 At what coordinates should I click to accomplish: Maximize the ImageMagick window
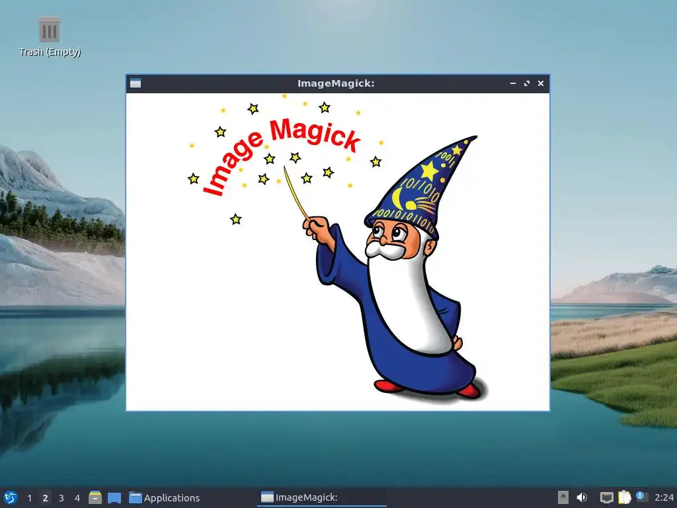527,83
